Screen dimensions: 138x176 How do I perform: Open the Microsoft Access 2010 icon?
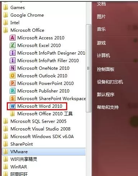coord(13,38)
